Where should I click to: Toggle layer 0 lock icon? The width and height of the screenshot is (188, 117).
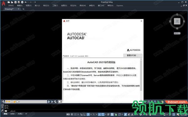click(15, 102)
